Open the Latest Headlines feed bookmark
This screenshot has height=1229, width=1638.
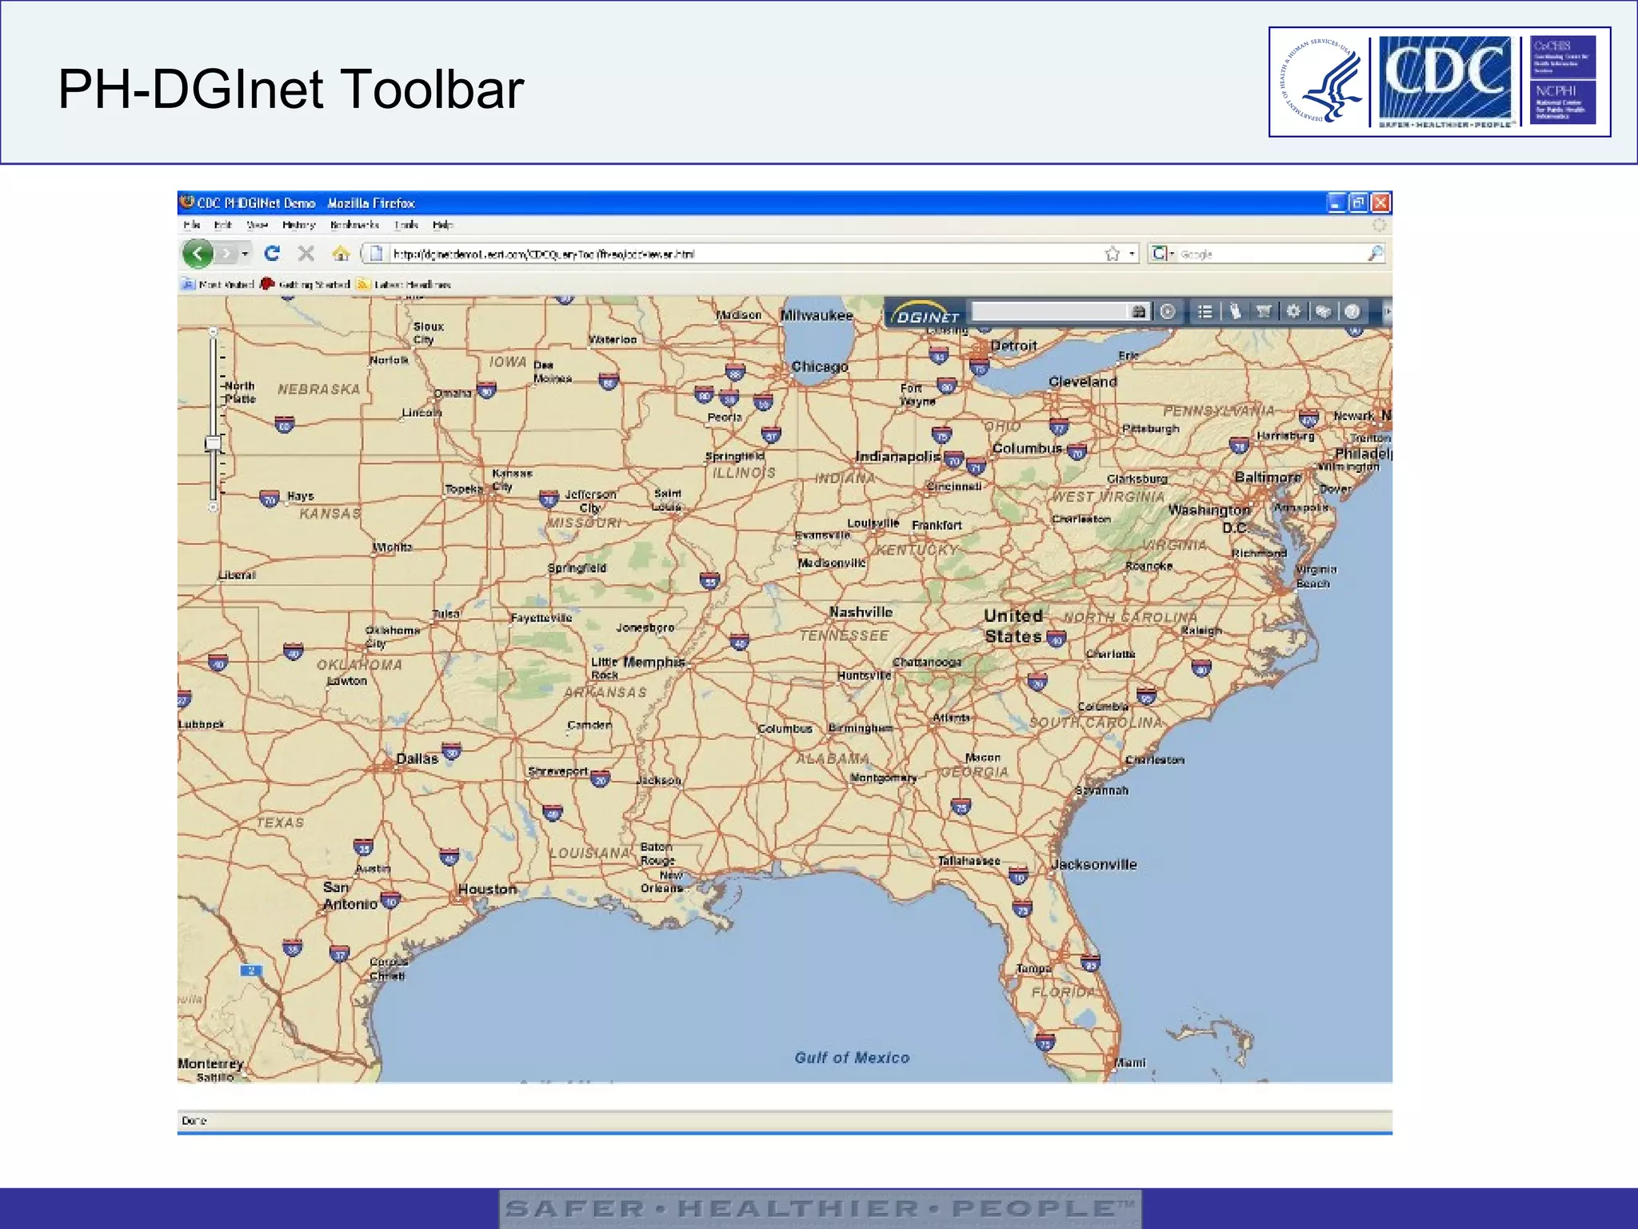click(x=404, y=284)
